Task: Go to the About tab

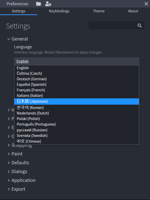Action: (x=133, y=11)
